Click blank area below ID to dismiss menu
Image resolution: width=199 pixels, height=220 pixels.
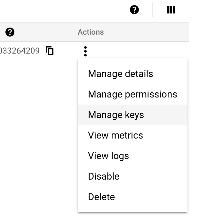coord(32,128)
